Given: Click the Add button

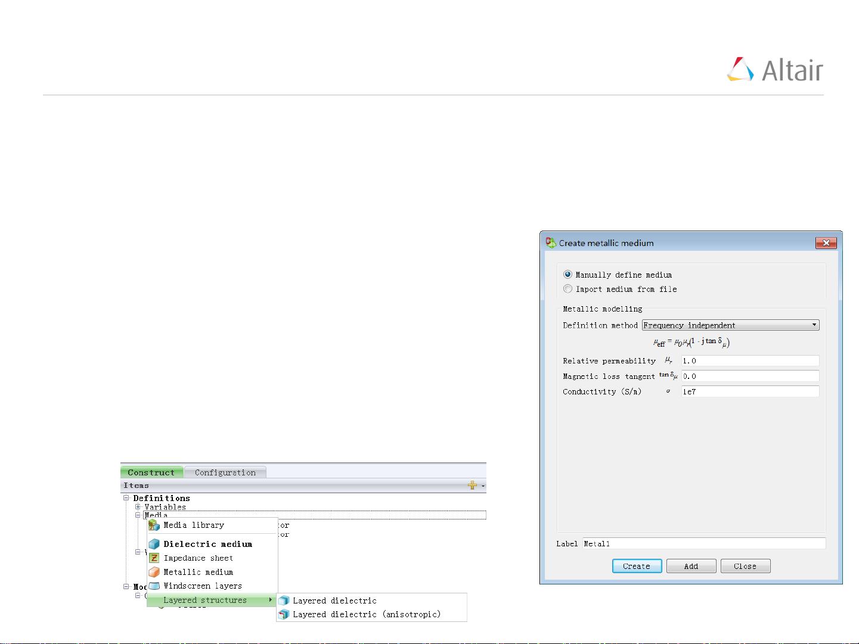Looking at the screenshot, I should [691, 566].
